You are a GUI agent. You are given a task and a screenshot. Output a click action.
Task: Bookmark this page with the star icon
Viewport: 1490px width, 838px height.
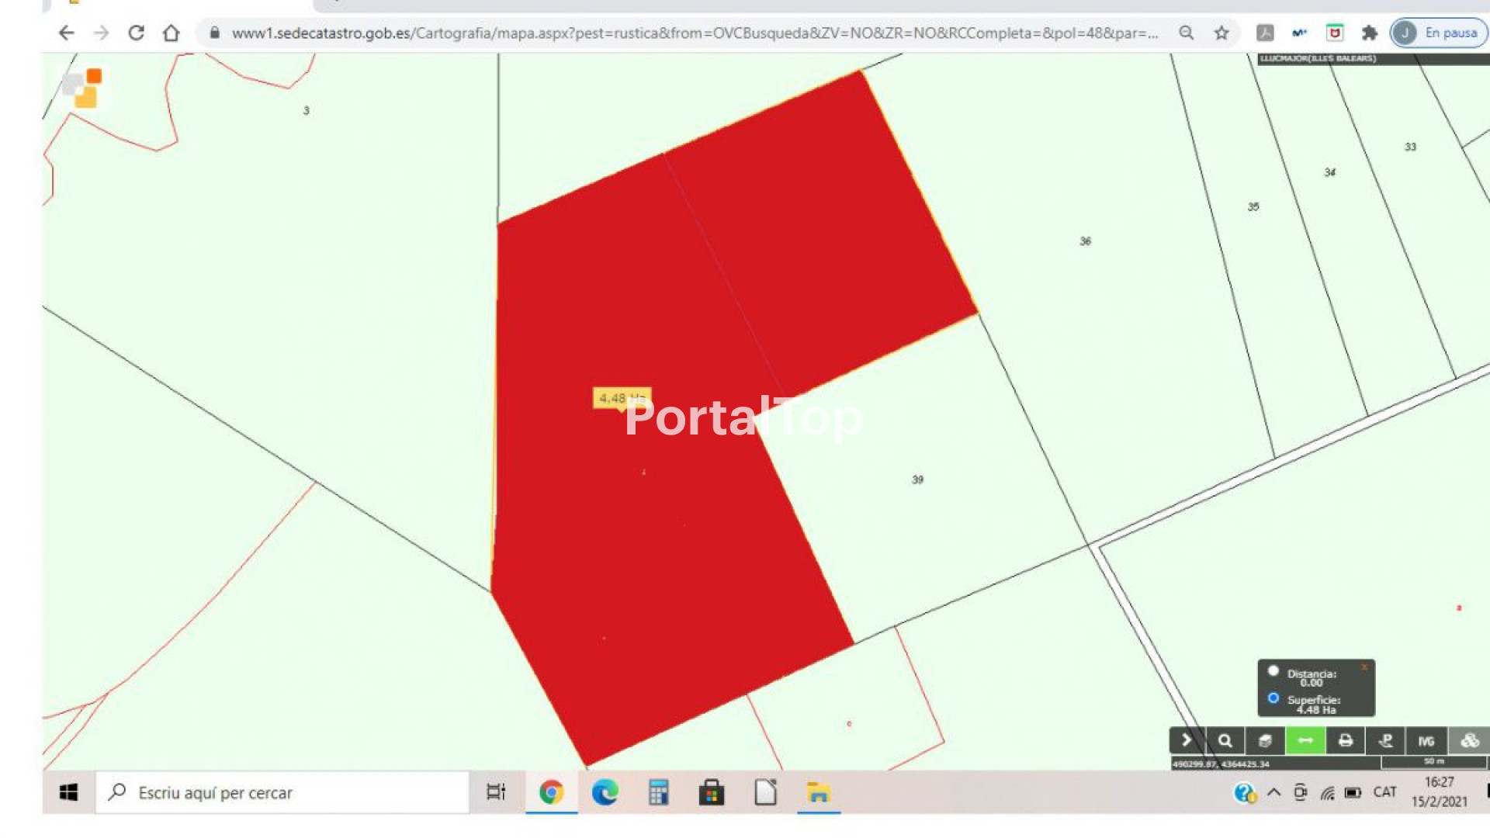(x=1221, y=33)
